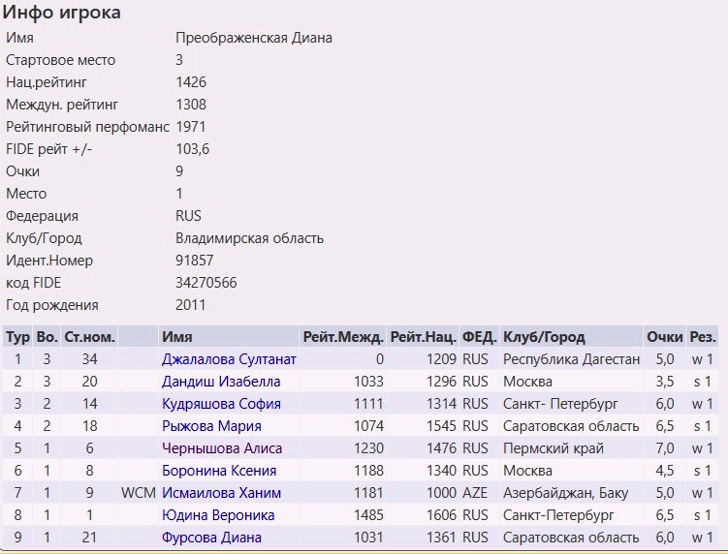Click the Рейт.Межд. column header
The height and width of the screenshot is (554, 728).
(343, 337)
